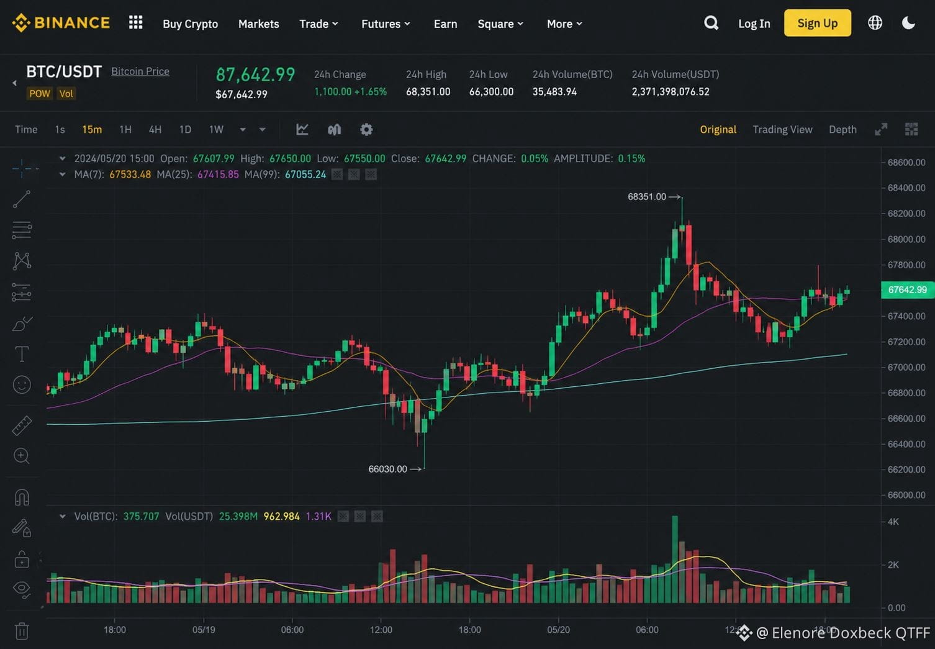935x649 pixels.
Task: Toggle lock all drawings
Action: coord(22,560)
